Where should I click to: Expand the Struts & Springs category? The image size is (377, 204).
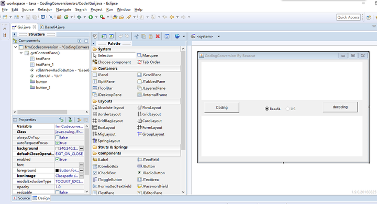136,147
